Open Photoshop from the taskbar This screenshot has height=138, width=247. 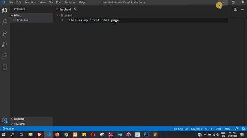(146, 135)
